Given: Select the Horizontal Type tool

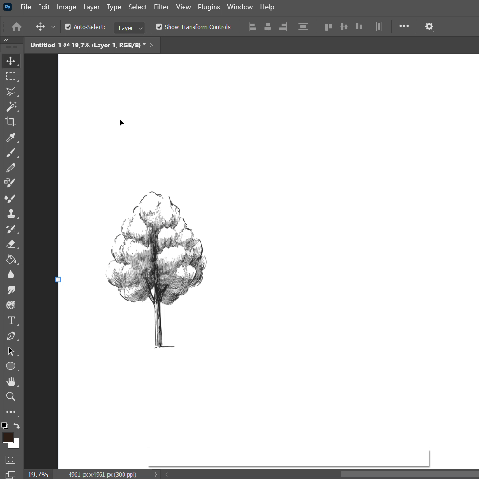Looking at the screenshot, I should click(10, 320).
